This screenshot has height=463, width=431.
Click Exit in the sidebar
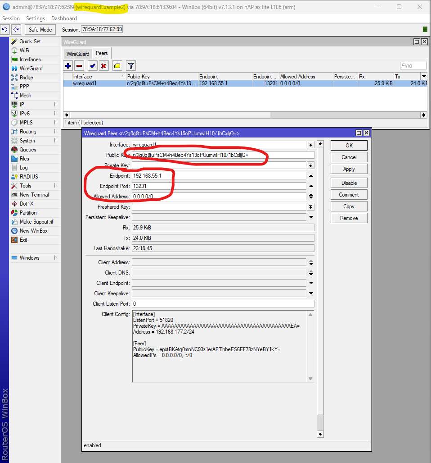[23, 240]
